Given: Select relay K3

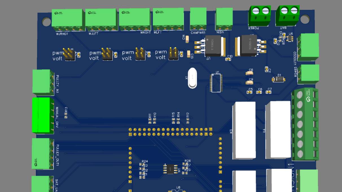Looking at the screenshot, I should click(244, 131).
